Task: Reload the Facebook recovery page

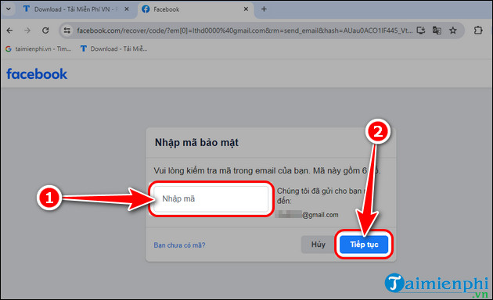Action: 45,30
